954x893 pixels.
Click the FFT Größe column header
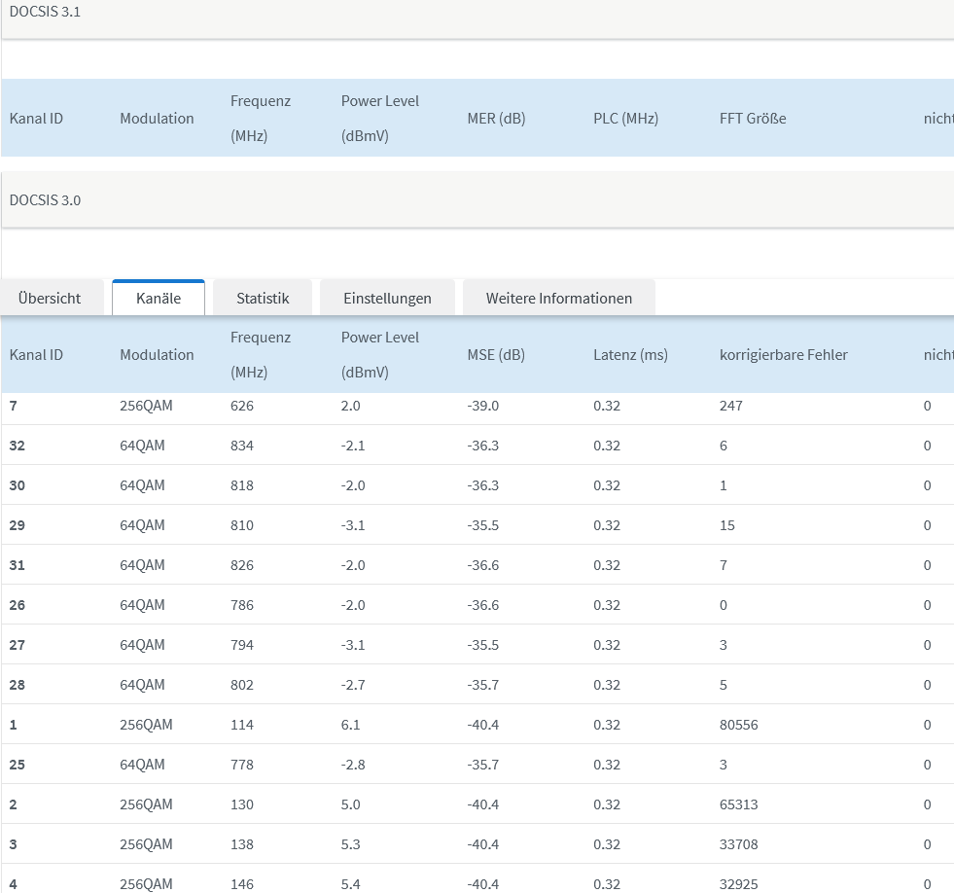click(753, 119)
